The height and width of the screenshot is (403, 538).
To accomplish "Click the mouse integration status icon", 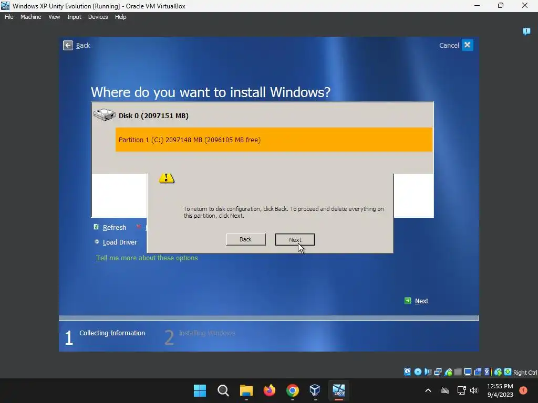I will (498, 372).
